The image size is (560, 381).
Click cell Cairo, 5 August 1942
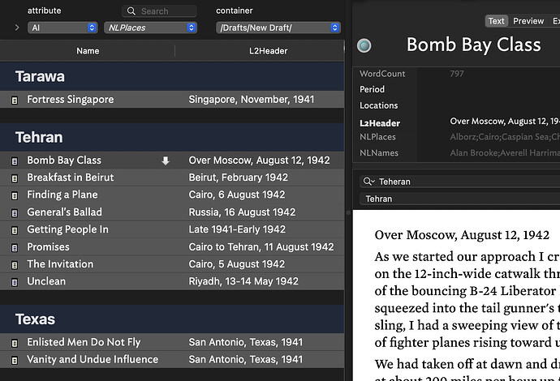point(237,264)
